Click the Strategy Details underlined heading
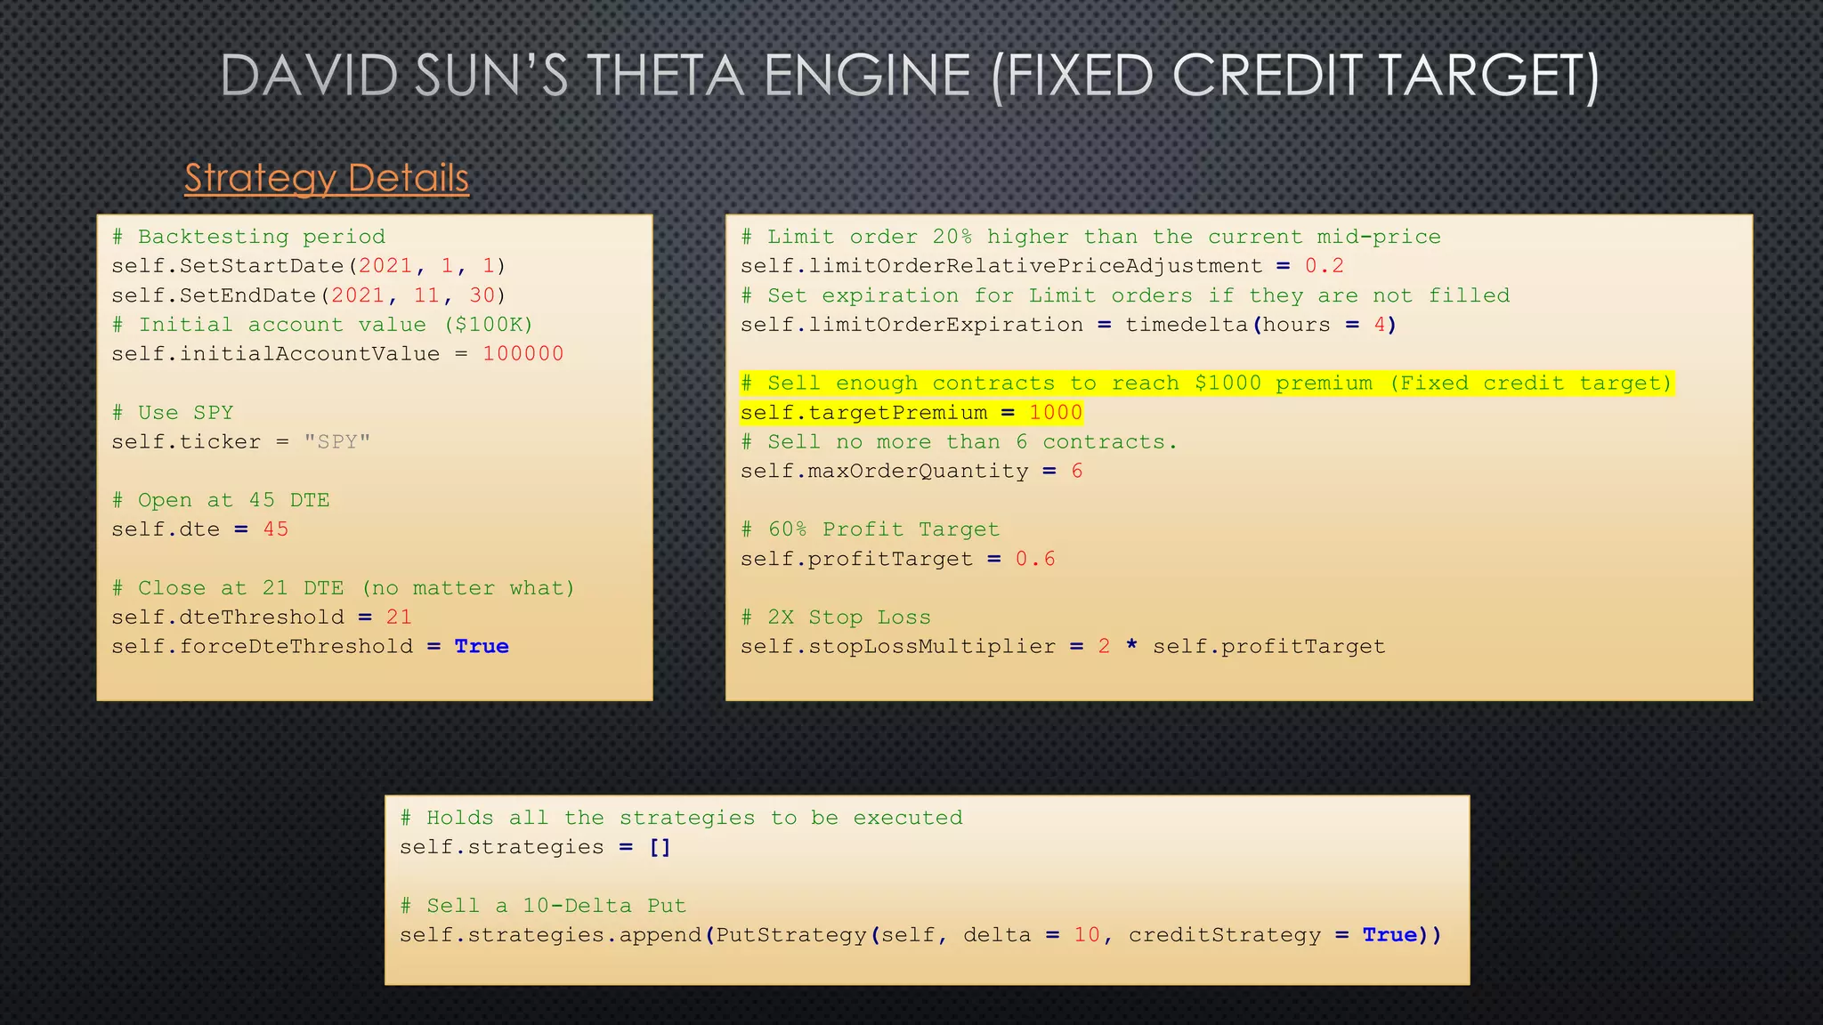Viewport: 1823px width, 1025px height. tap(326, 178)
